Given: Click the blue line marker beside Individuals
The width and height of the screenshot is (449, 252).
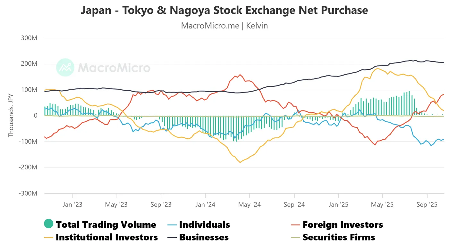Looking at the screenshot, I should (x=172, y=225).
